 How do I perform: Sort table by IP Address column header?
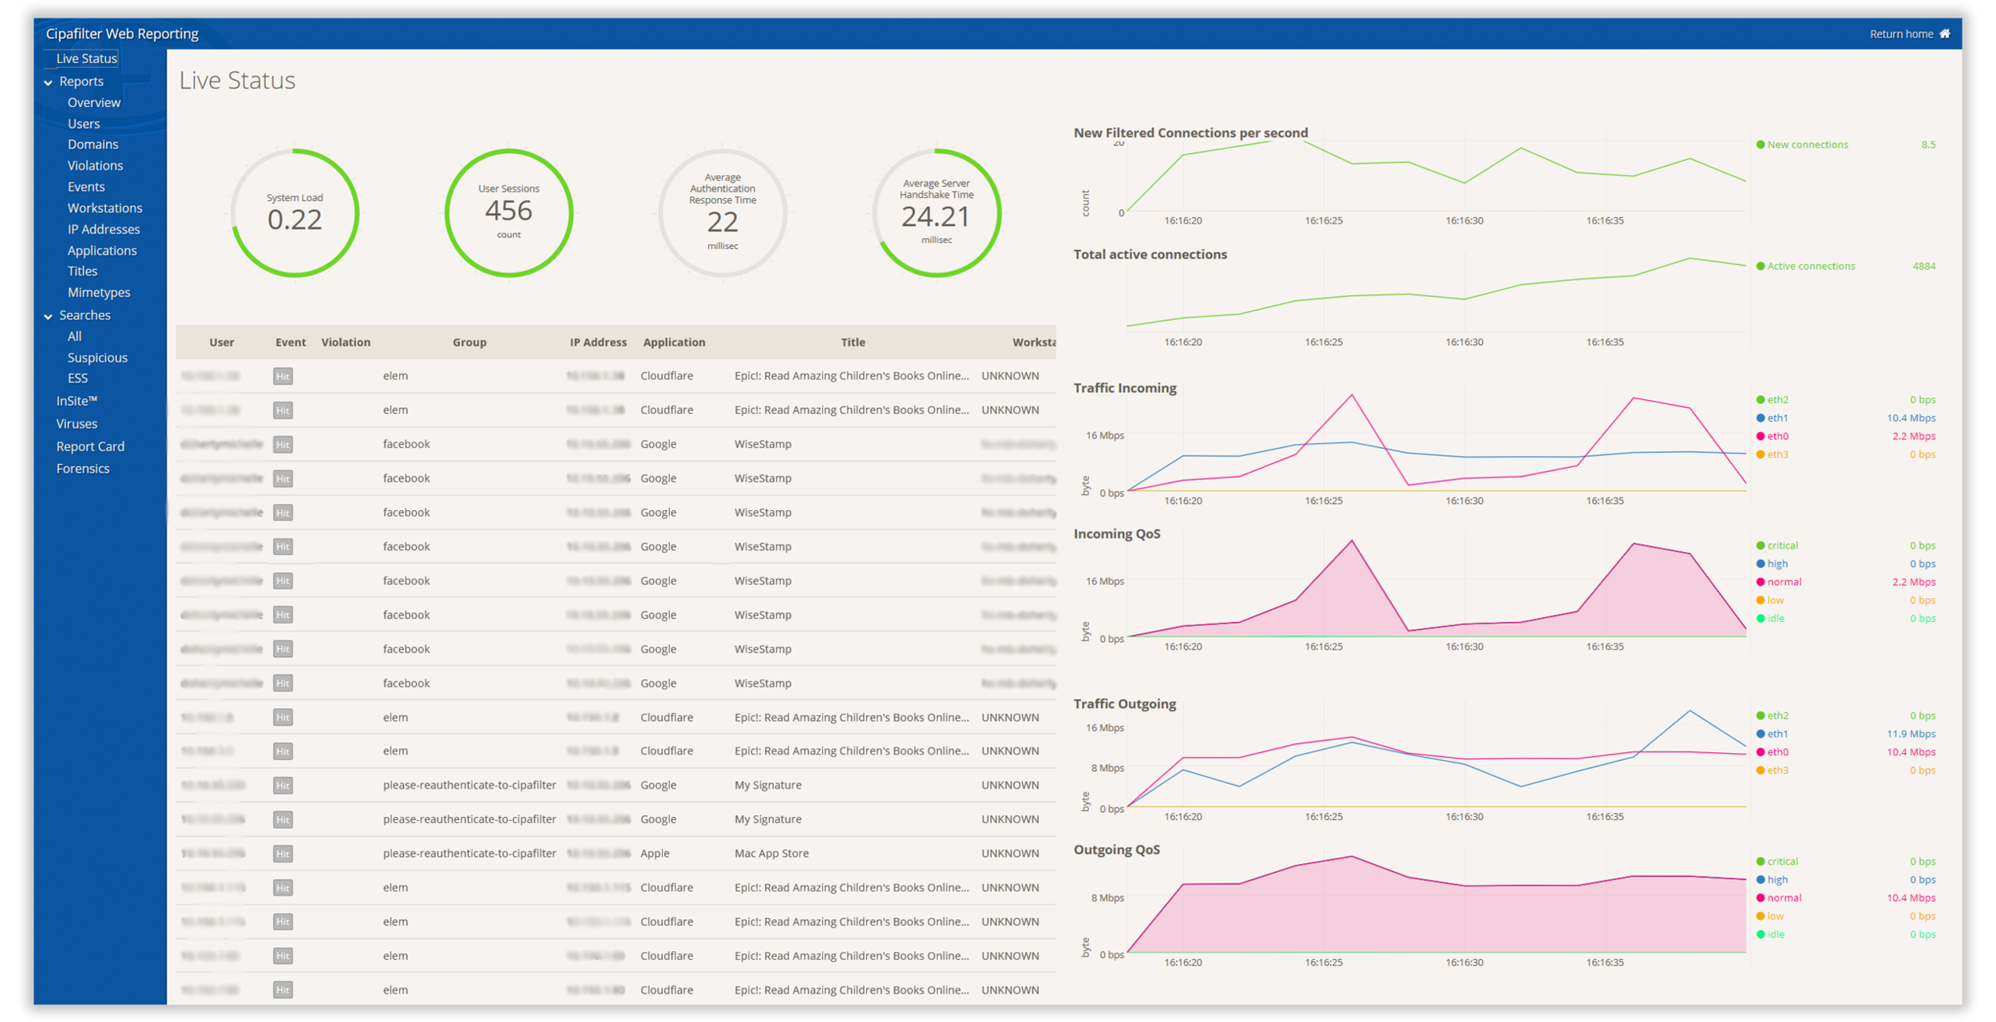(598, 342)
